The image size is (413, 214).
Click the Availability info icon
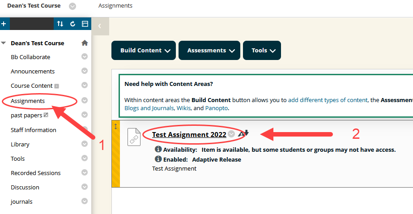pos(158,150)
